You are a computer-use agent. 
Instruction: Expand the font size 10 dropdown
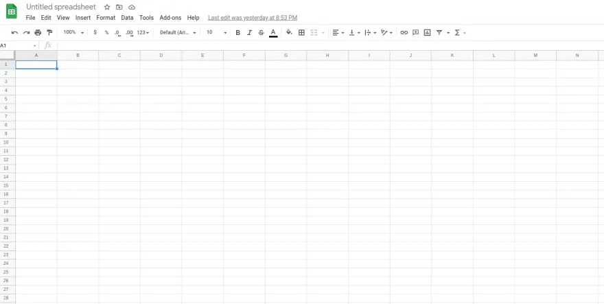pyautogui.click(x=216, y=32)
